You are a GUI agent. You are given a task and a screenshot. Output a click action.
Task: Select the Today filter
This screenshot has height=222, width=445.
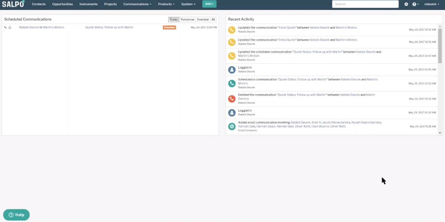click(x=173, y=20)
